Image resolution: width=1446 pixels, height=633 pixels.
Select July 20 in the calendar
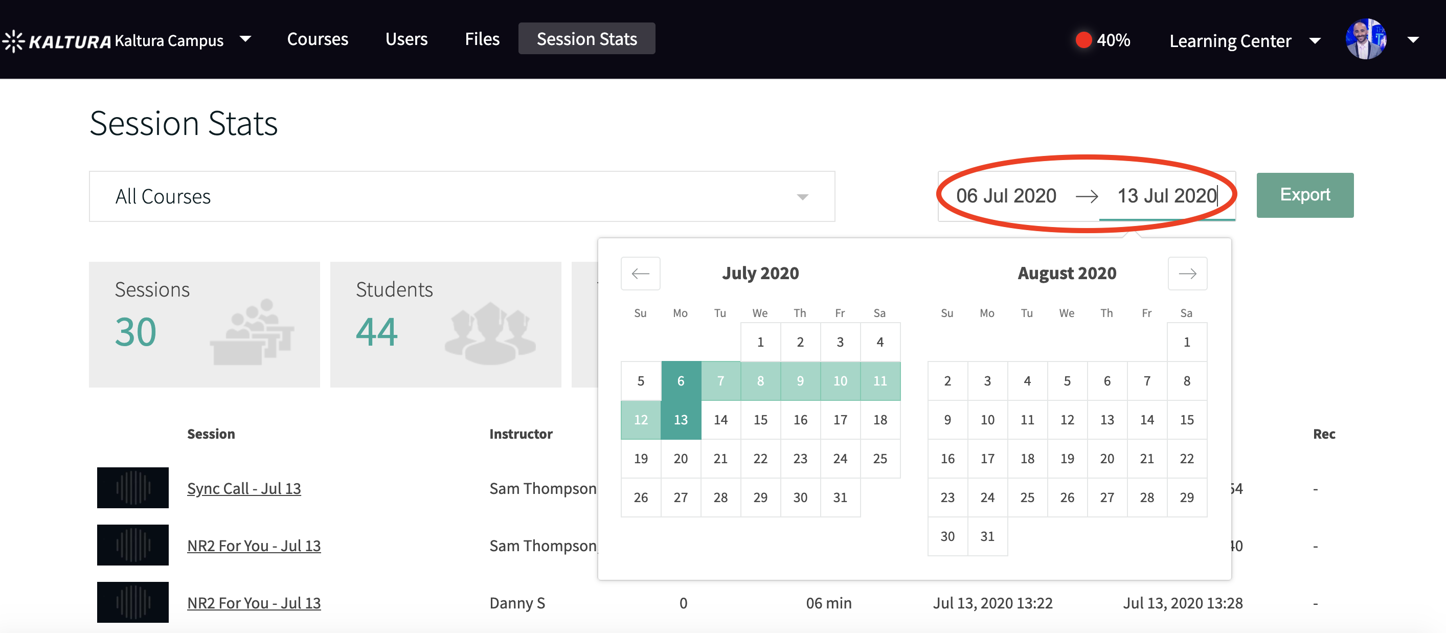pos(681,459)
